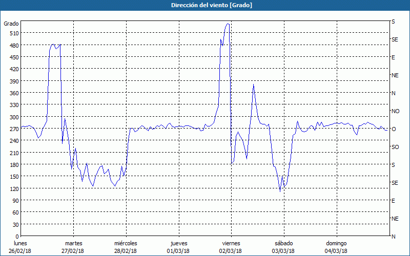Click the 450 tick label on left axis
410x256 pixels.
click(13, 57)
